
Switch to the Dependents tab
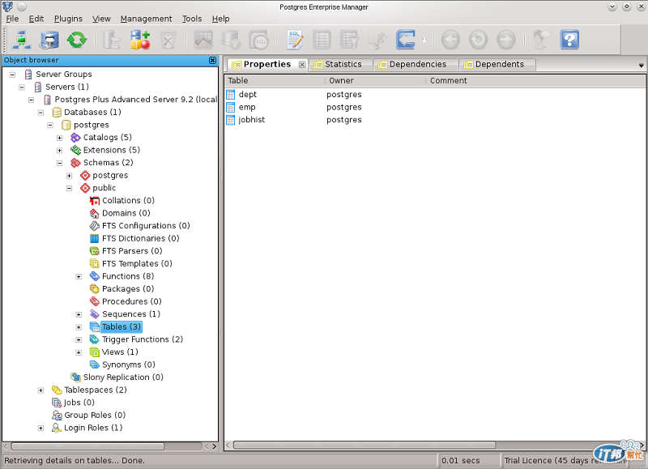pos(497,65)
